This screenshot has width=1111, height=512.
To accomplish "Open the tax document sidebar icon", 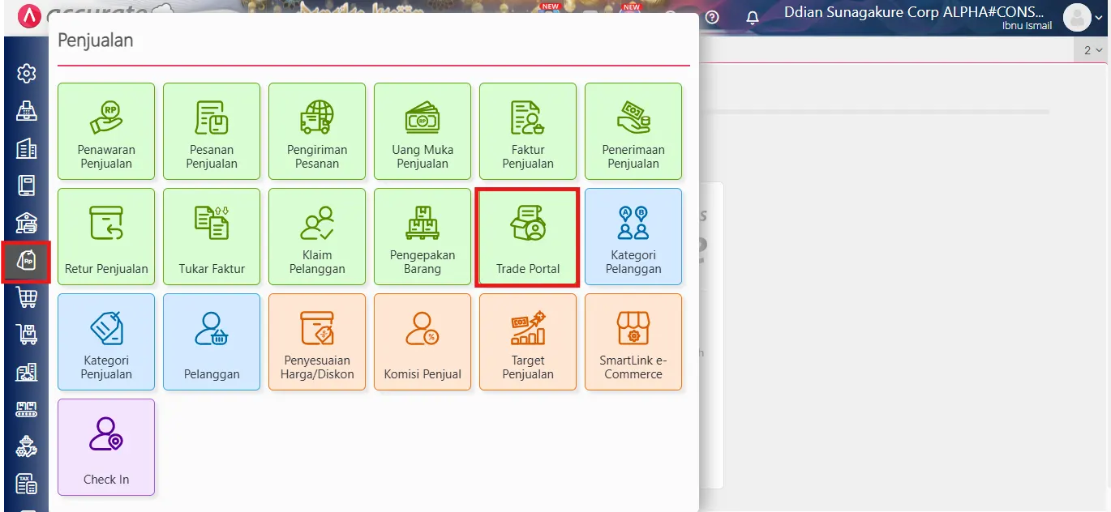I will pyautogui.click(x=26, y=484).
